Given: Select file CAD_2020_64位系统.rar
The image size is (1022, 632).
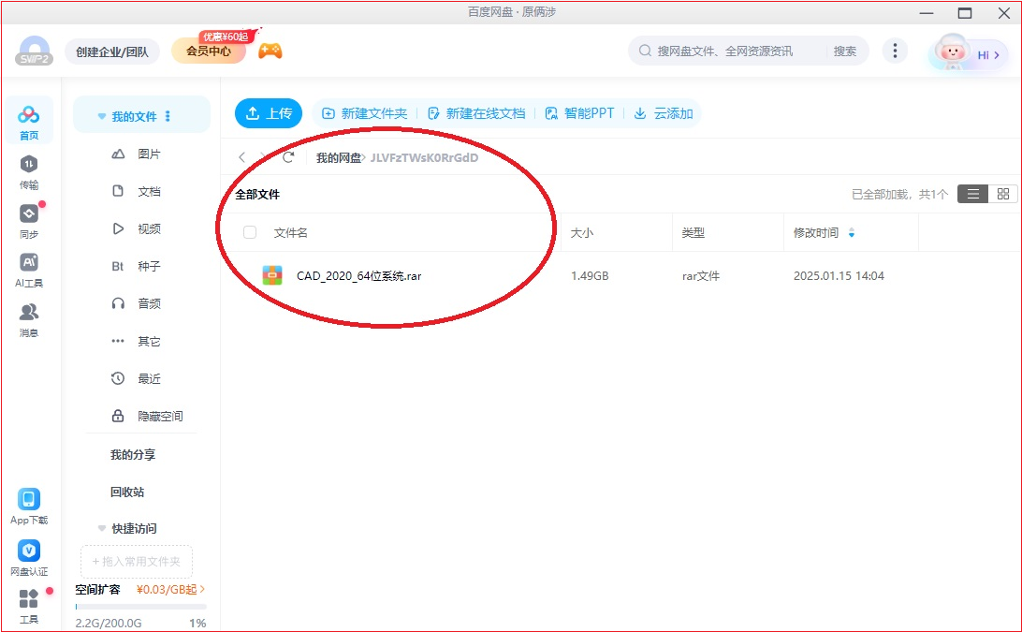Looking at the screenshot, I should pos(359,276).
